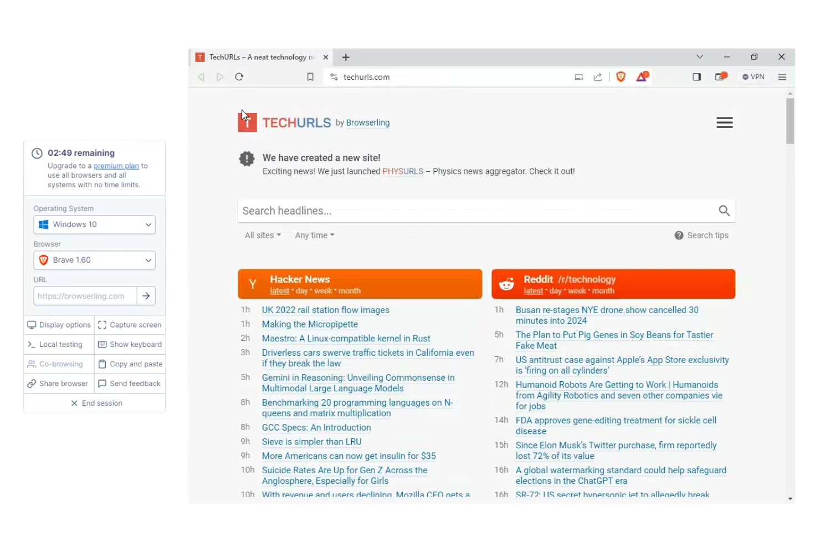
Task: Toggle the browser sidebar panel
Action: (x=696, y=76)
